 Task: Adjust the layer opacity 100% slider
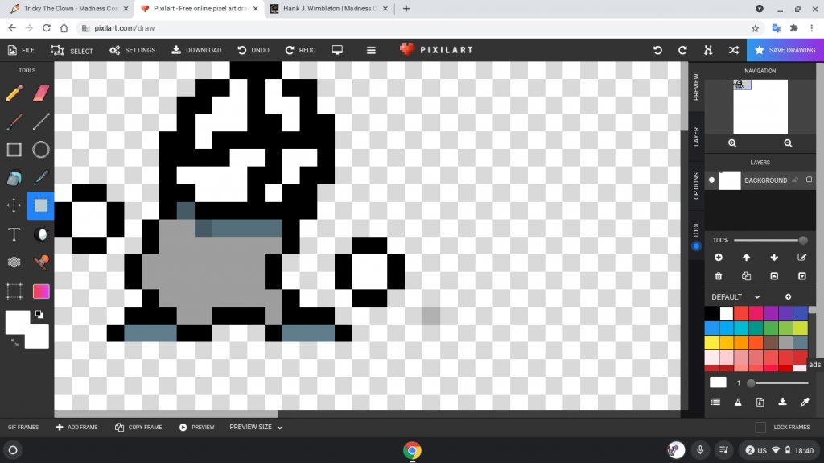pos(770,240)
